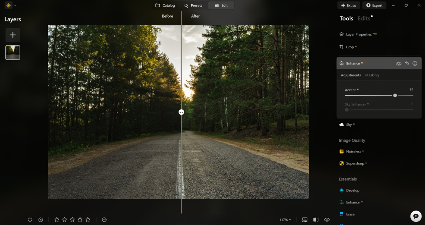Image resolution: width=425 pixels, height=225 pixels.
Task: Click the preview original eye icon
Action: pyautogui.click(x=327, y=220)
